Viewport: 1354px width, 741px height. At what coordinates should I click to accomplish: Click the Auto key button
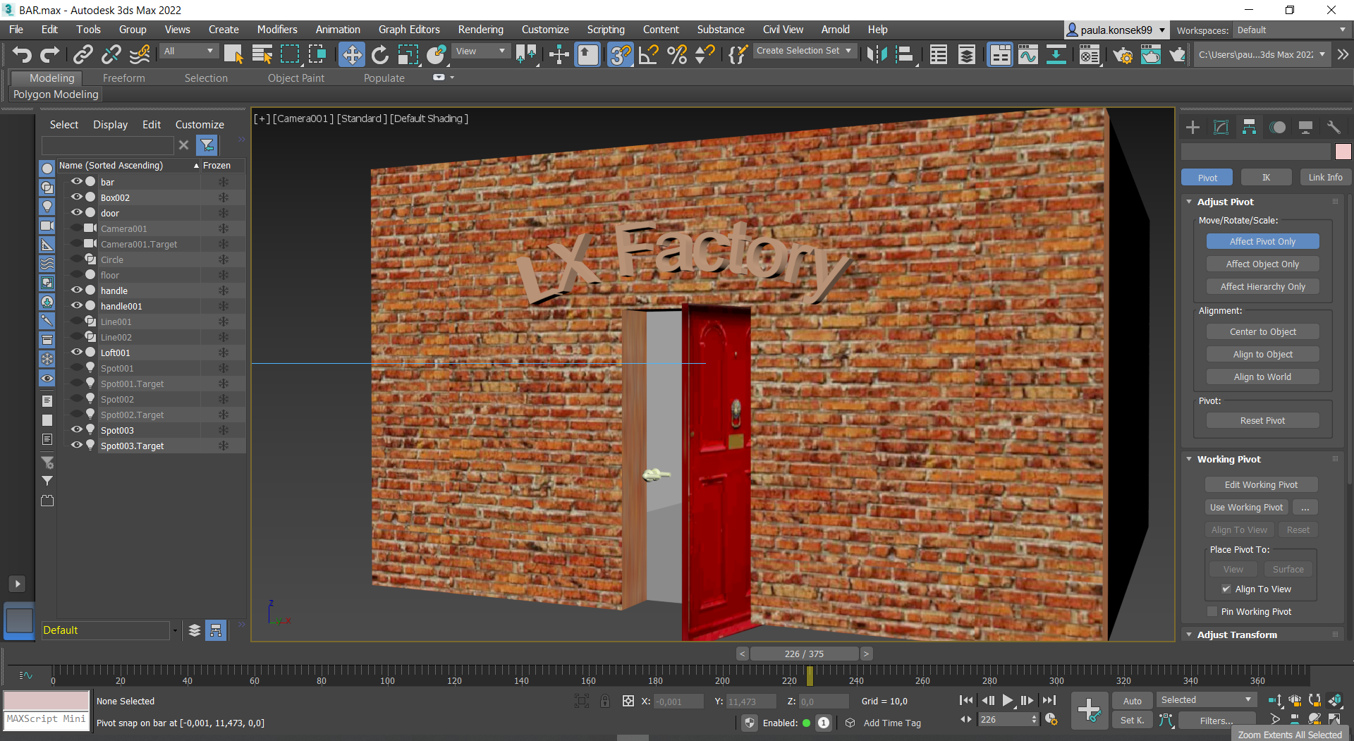[1132, 701]
